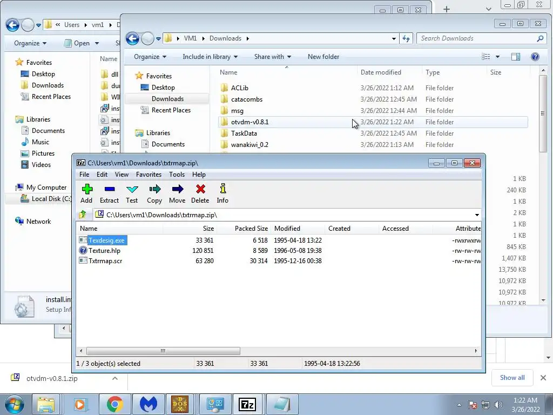Select the TaskData folder
Image resolution: width=553 pixels, height=415 pixels.
[244, 133]
